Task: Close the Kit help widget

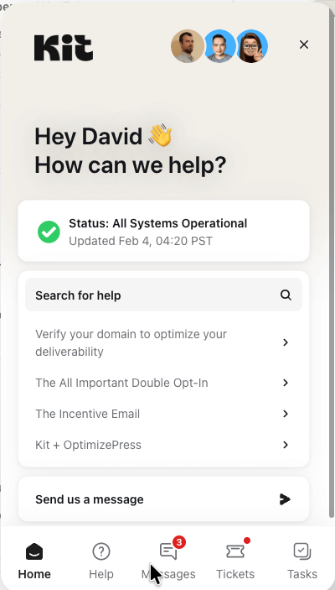Action: point(304,44)
